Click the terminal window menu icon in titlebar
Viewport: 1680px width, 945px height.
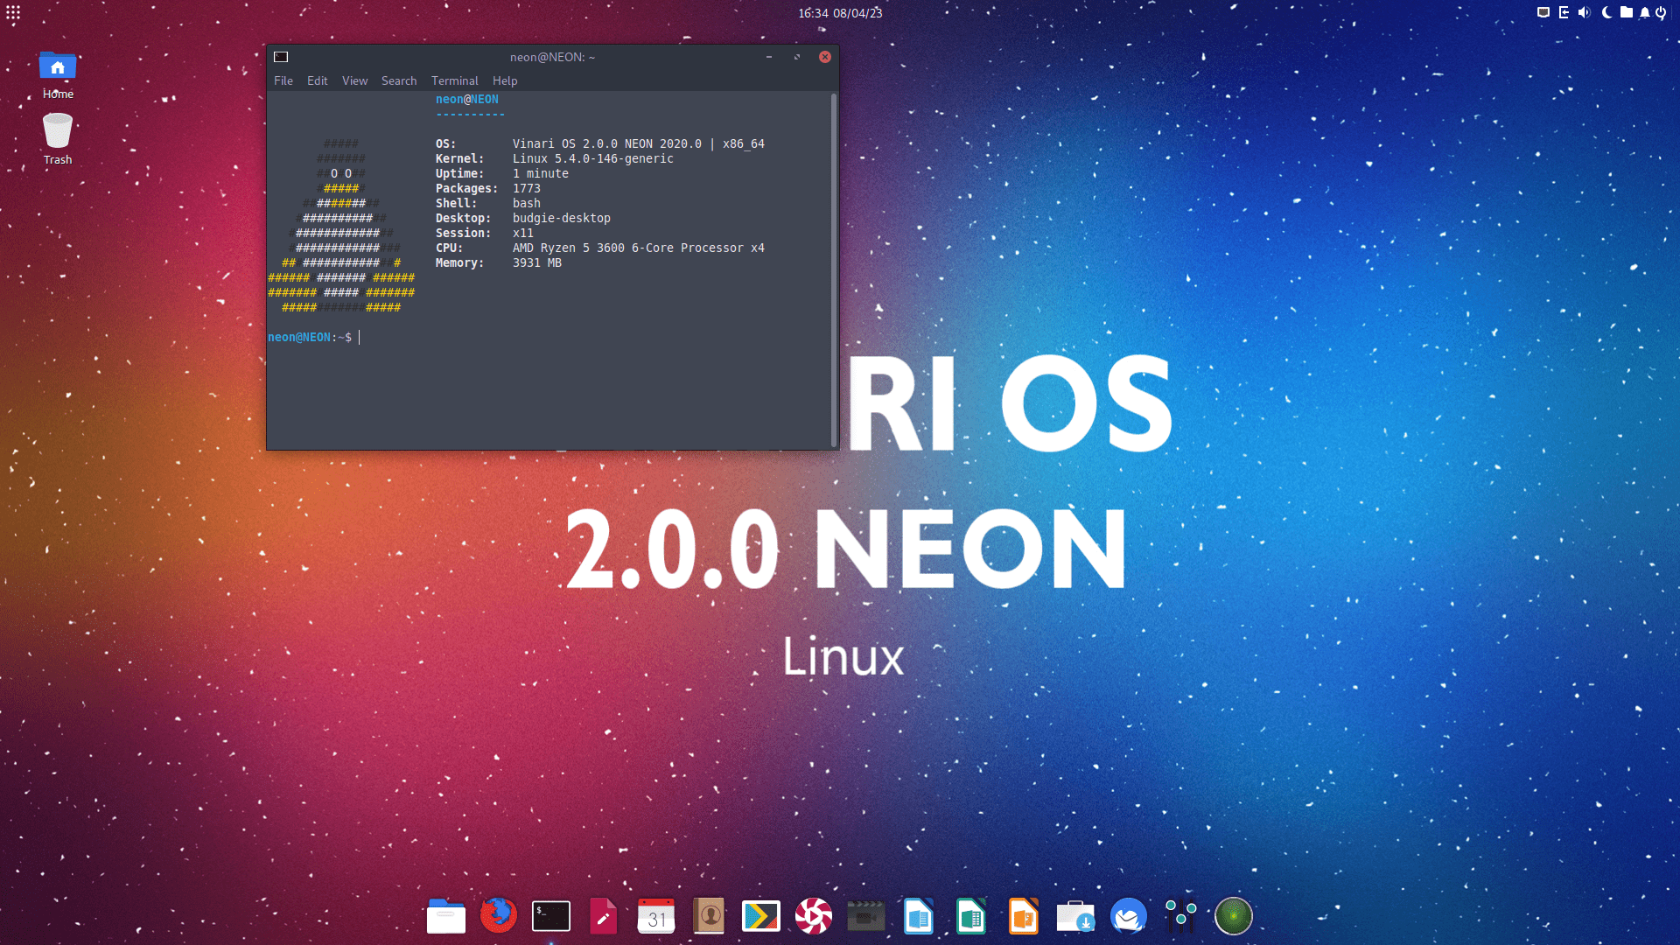281,57
